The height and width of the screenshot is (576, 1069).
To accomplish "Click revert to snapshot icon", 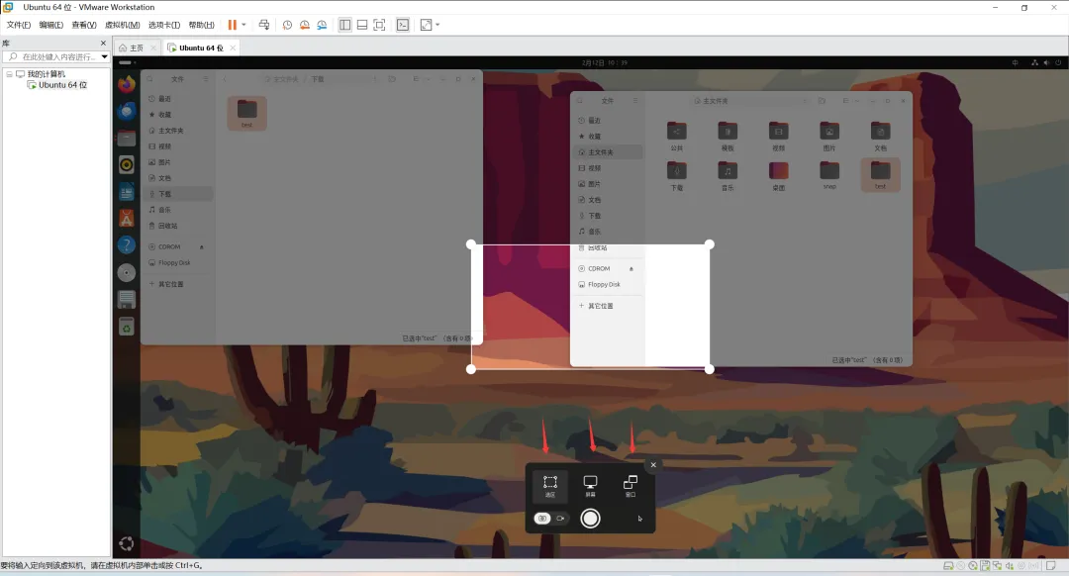I will 305,25.
